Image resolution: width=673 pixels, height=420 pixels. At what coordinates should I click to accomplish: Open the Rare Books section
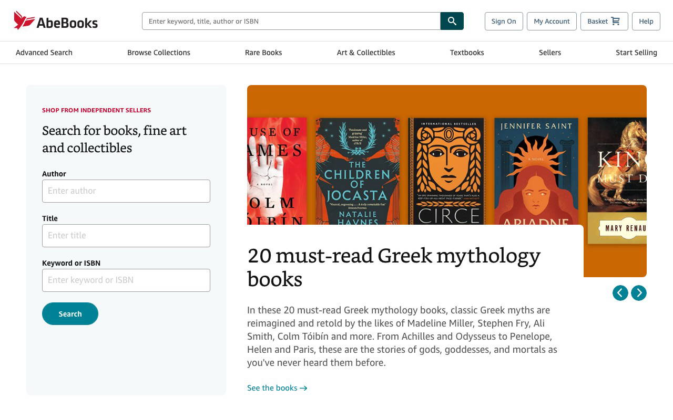[263, 52]
